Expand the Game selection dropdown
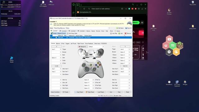 pos(109,28)
